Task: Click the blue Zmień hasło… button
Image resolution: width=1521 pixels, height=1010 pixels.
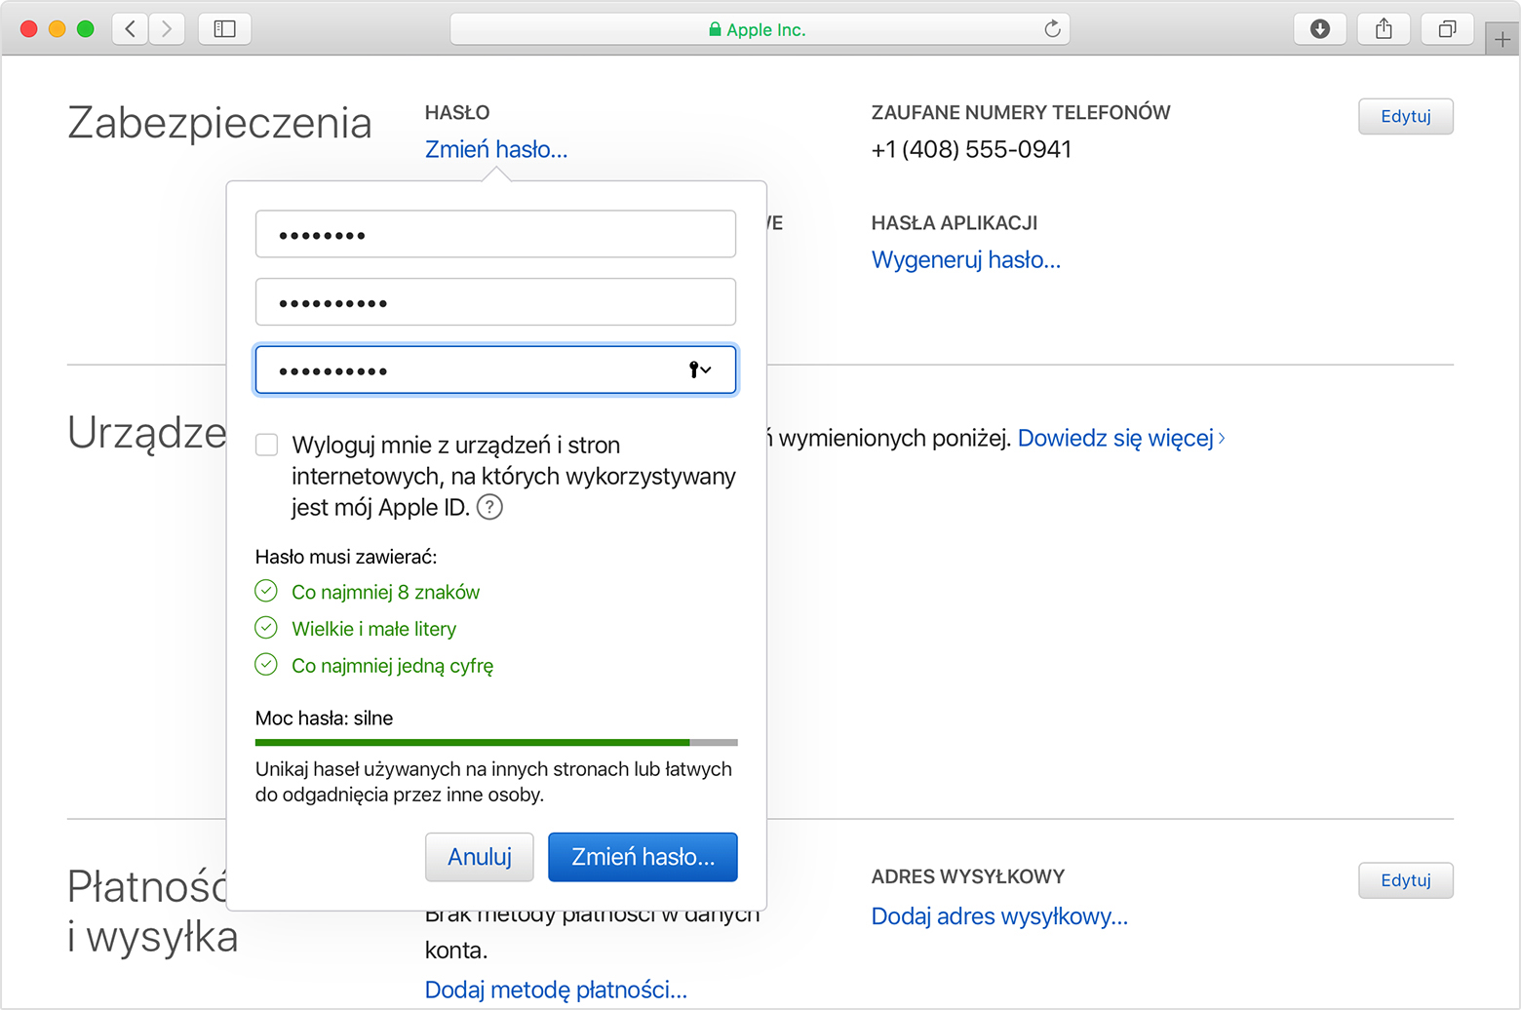Action: pos(643,857)
